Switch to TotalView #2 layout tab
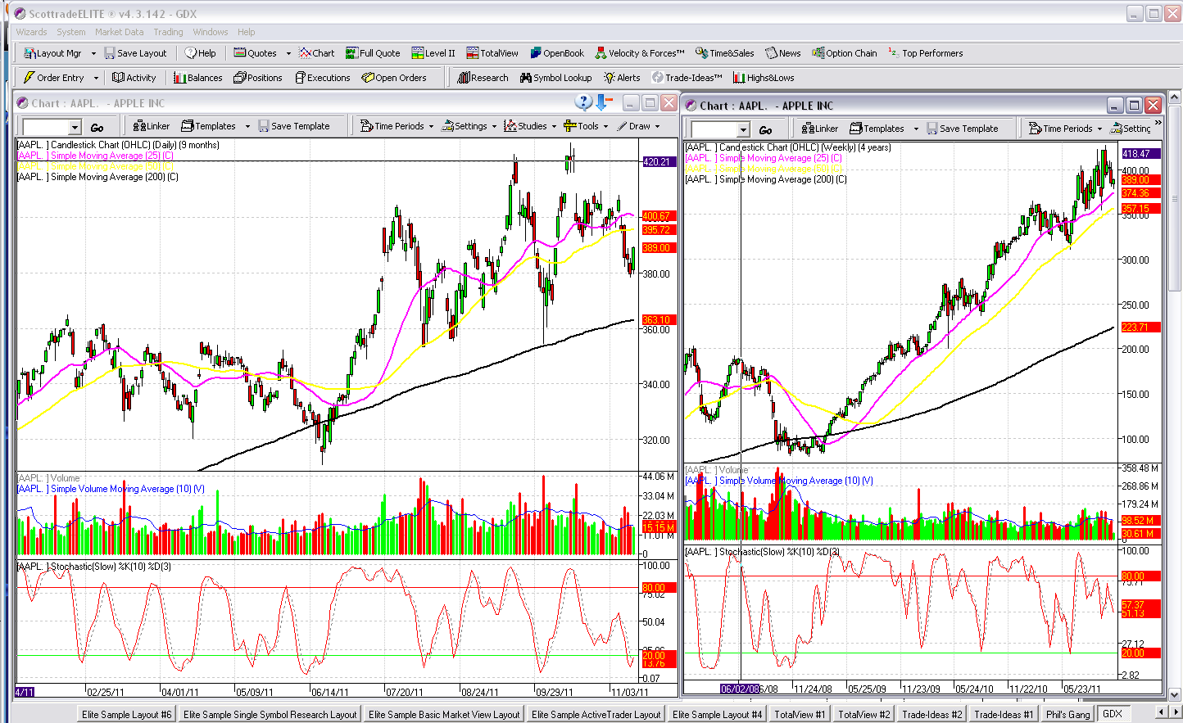Image resolution: width=1183 pixels, height=723 pixels. click(x=863, y=714)
